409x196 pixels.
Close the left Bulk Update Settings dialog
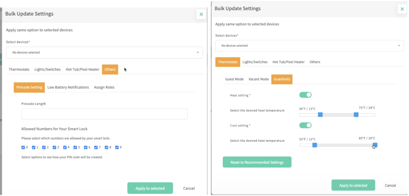[x=201, y=14]
